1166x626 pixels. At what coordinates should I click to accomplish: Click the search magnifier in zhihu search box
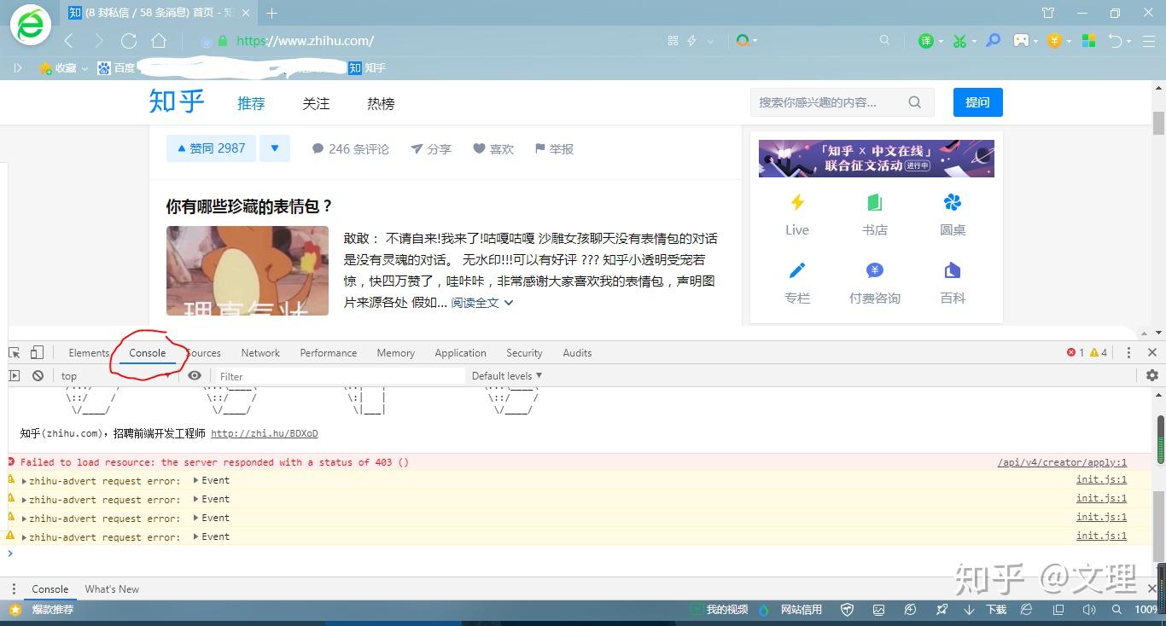tap(914, 102)
